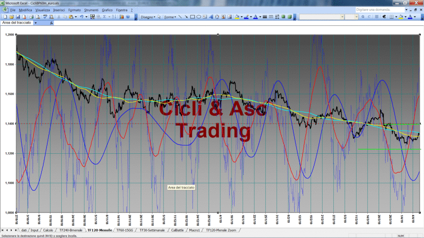The width and height of the screenshot is (424, 238).
Task: Save the workbook with the floppy icon
Action: (18, 17)
